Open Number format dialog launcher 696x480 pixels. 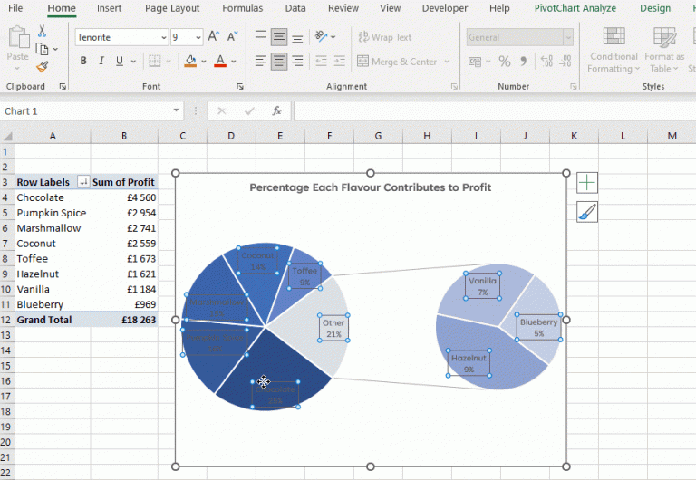tap(573, 87)
